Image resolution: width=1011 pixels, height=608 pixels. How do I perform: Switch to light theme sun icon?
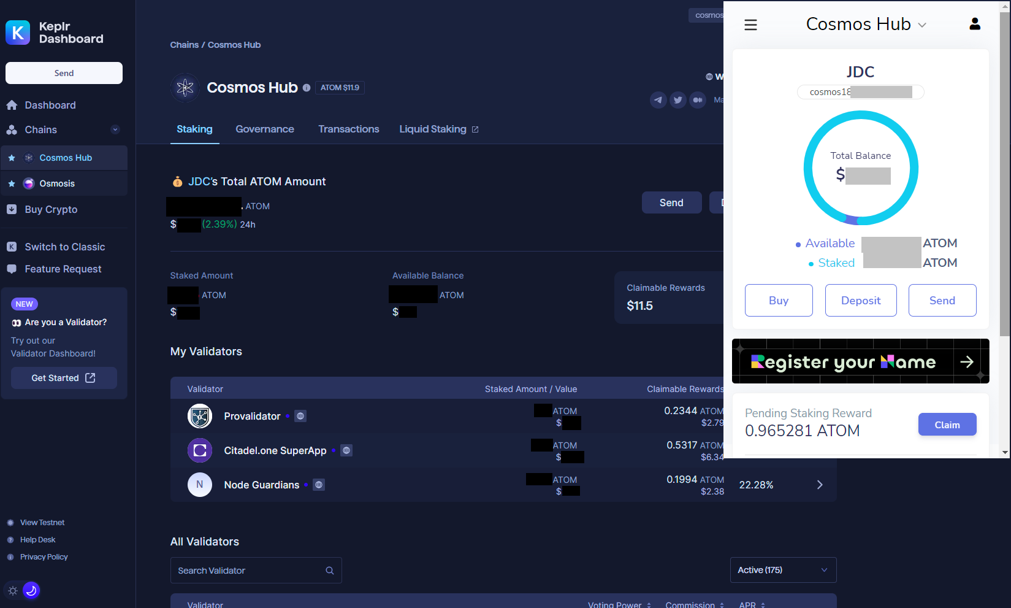click(x=13, y=591)
